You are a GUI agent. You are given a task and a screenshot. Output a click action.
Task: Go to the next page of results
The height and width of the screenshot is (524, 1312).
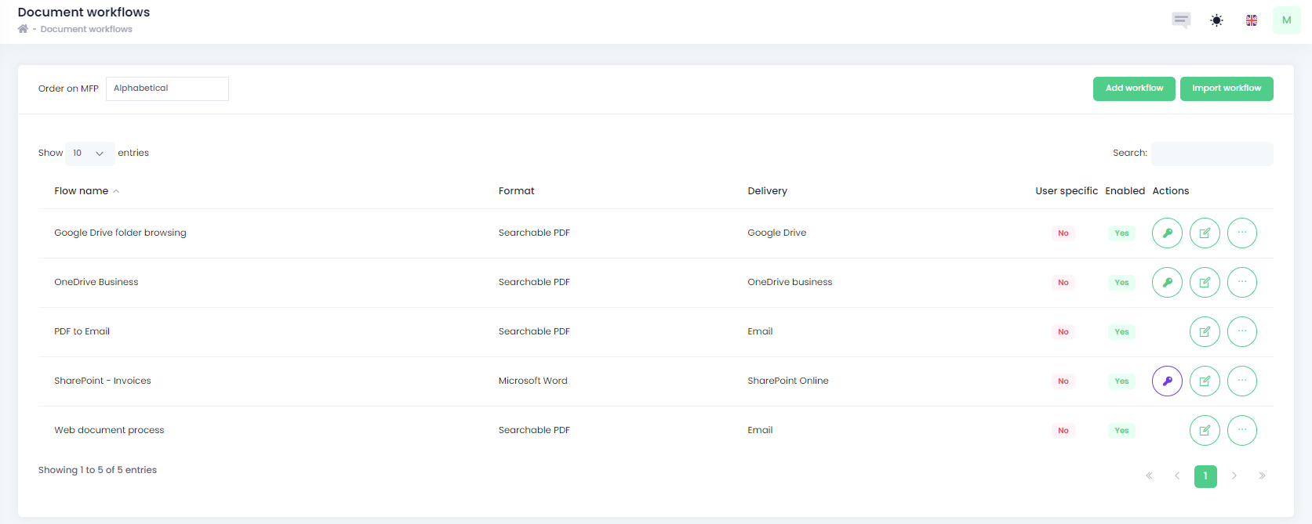(1234, 475)
